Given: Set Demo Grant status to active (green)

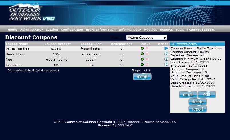Looking at the screenshot, I should click(142, 54).
